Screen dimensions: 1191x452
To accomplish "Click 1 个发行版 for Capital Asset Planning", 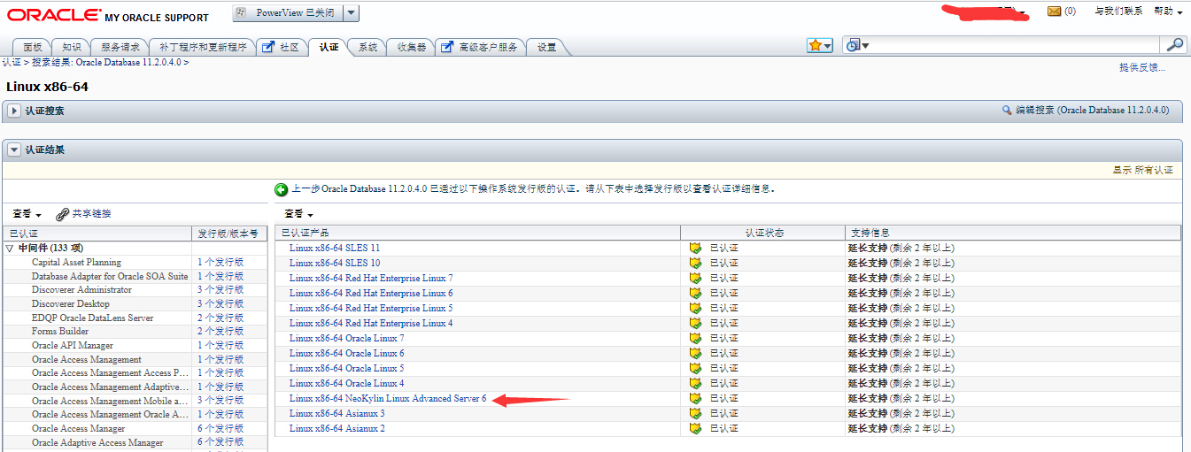I will click(x=220, y=263).
